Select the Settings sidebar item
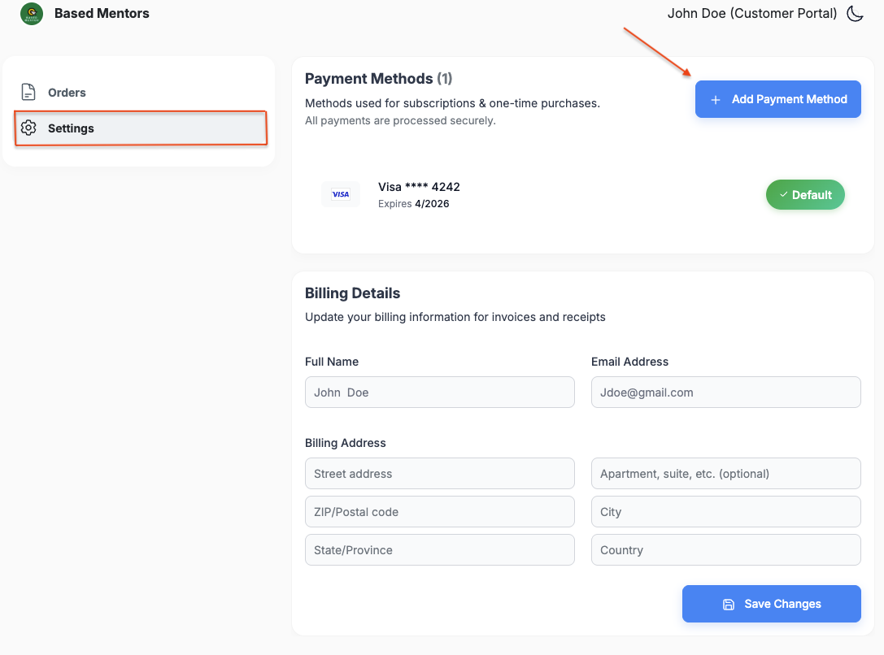This screenshot has height=655, width=884. [141, 128]
